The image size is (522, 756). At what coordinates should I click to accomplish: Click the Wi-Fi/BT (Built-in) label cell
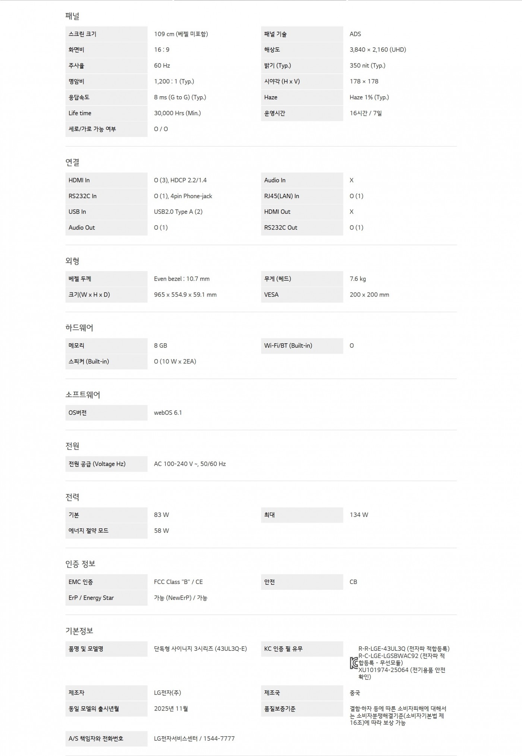302,346
